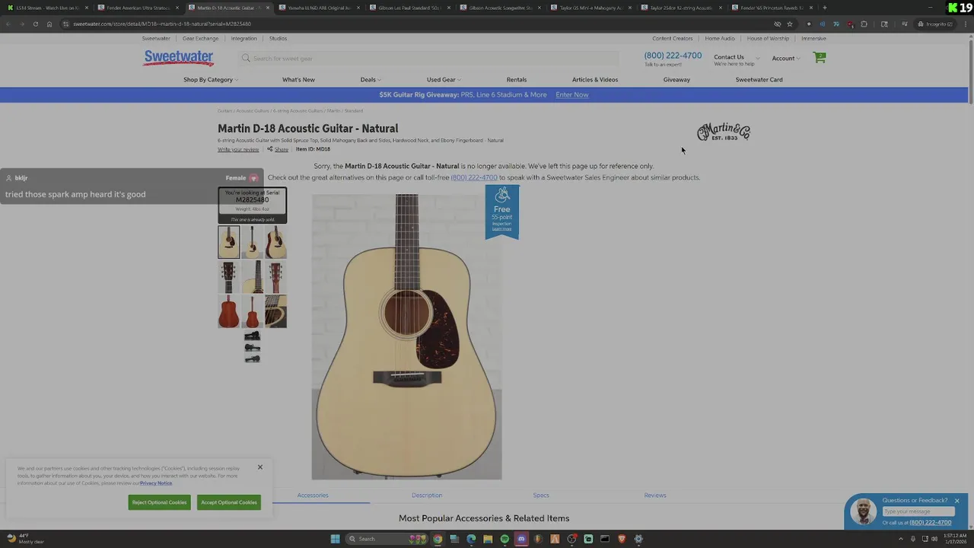974x548 pixels.
Task: Click the Enter Now giveaway link
Action: coord(572,94)
